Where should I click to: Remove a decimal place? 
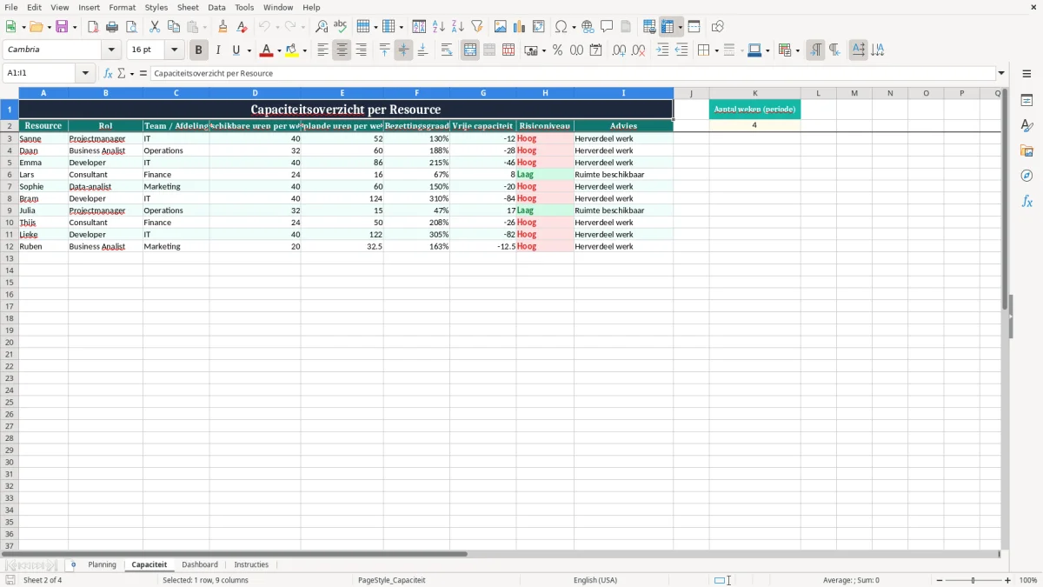point(639,50)
